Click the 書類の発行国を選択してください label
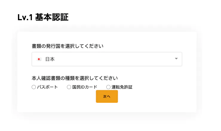This screenshot has width=221, height=131. pyautogui.click(x=67, y=46)
